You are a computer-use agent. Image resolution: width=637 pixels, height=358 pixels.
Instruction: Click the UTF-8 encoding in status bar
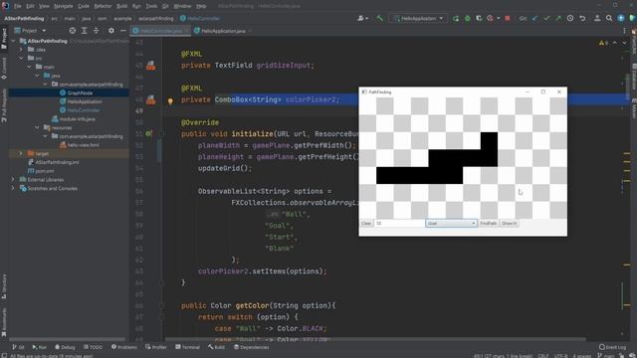click(x=561, y=356)
